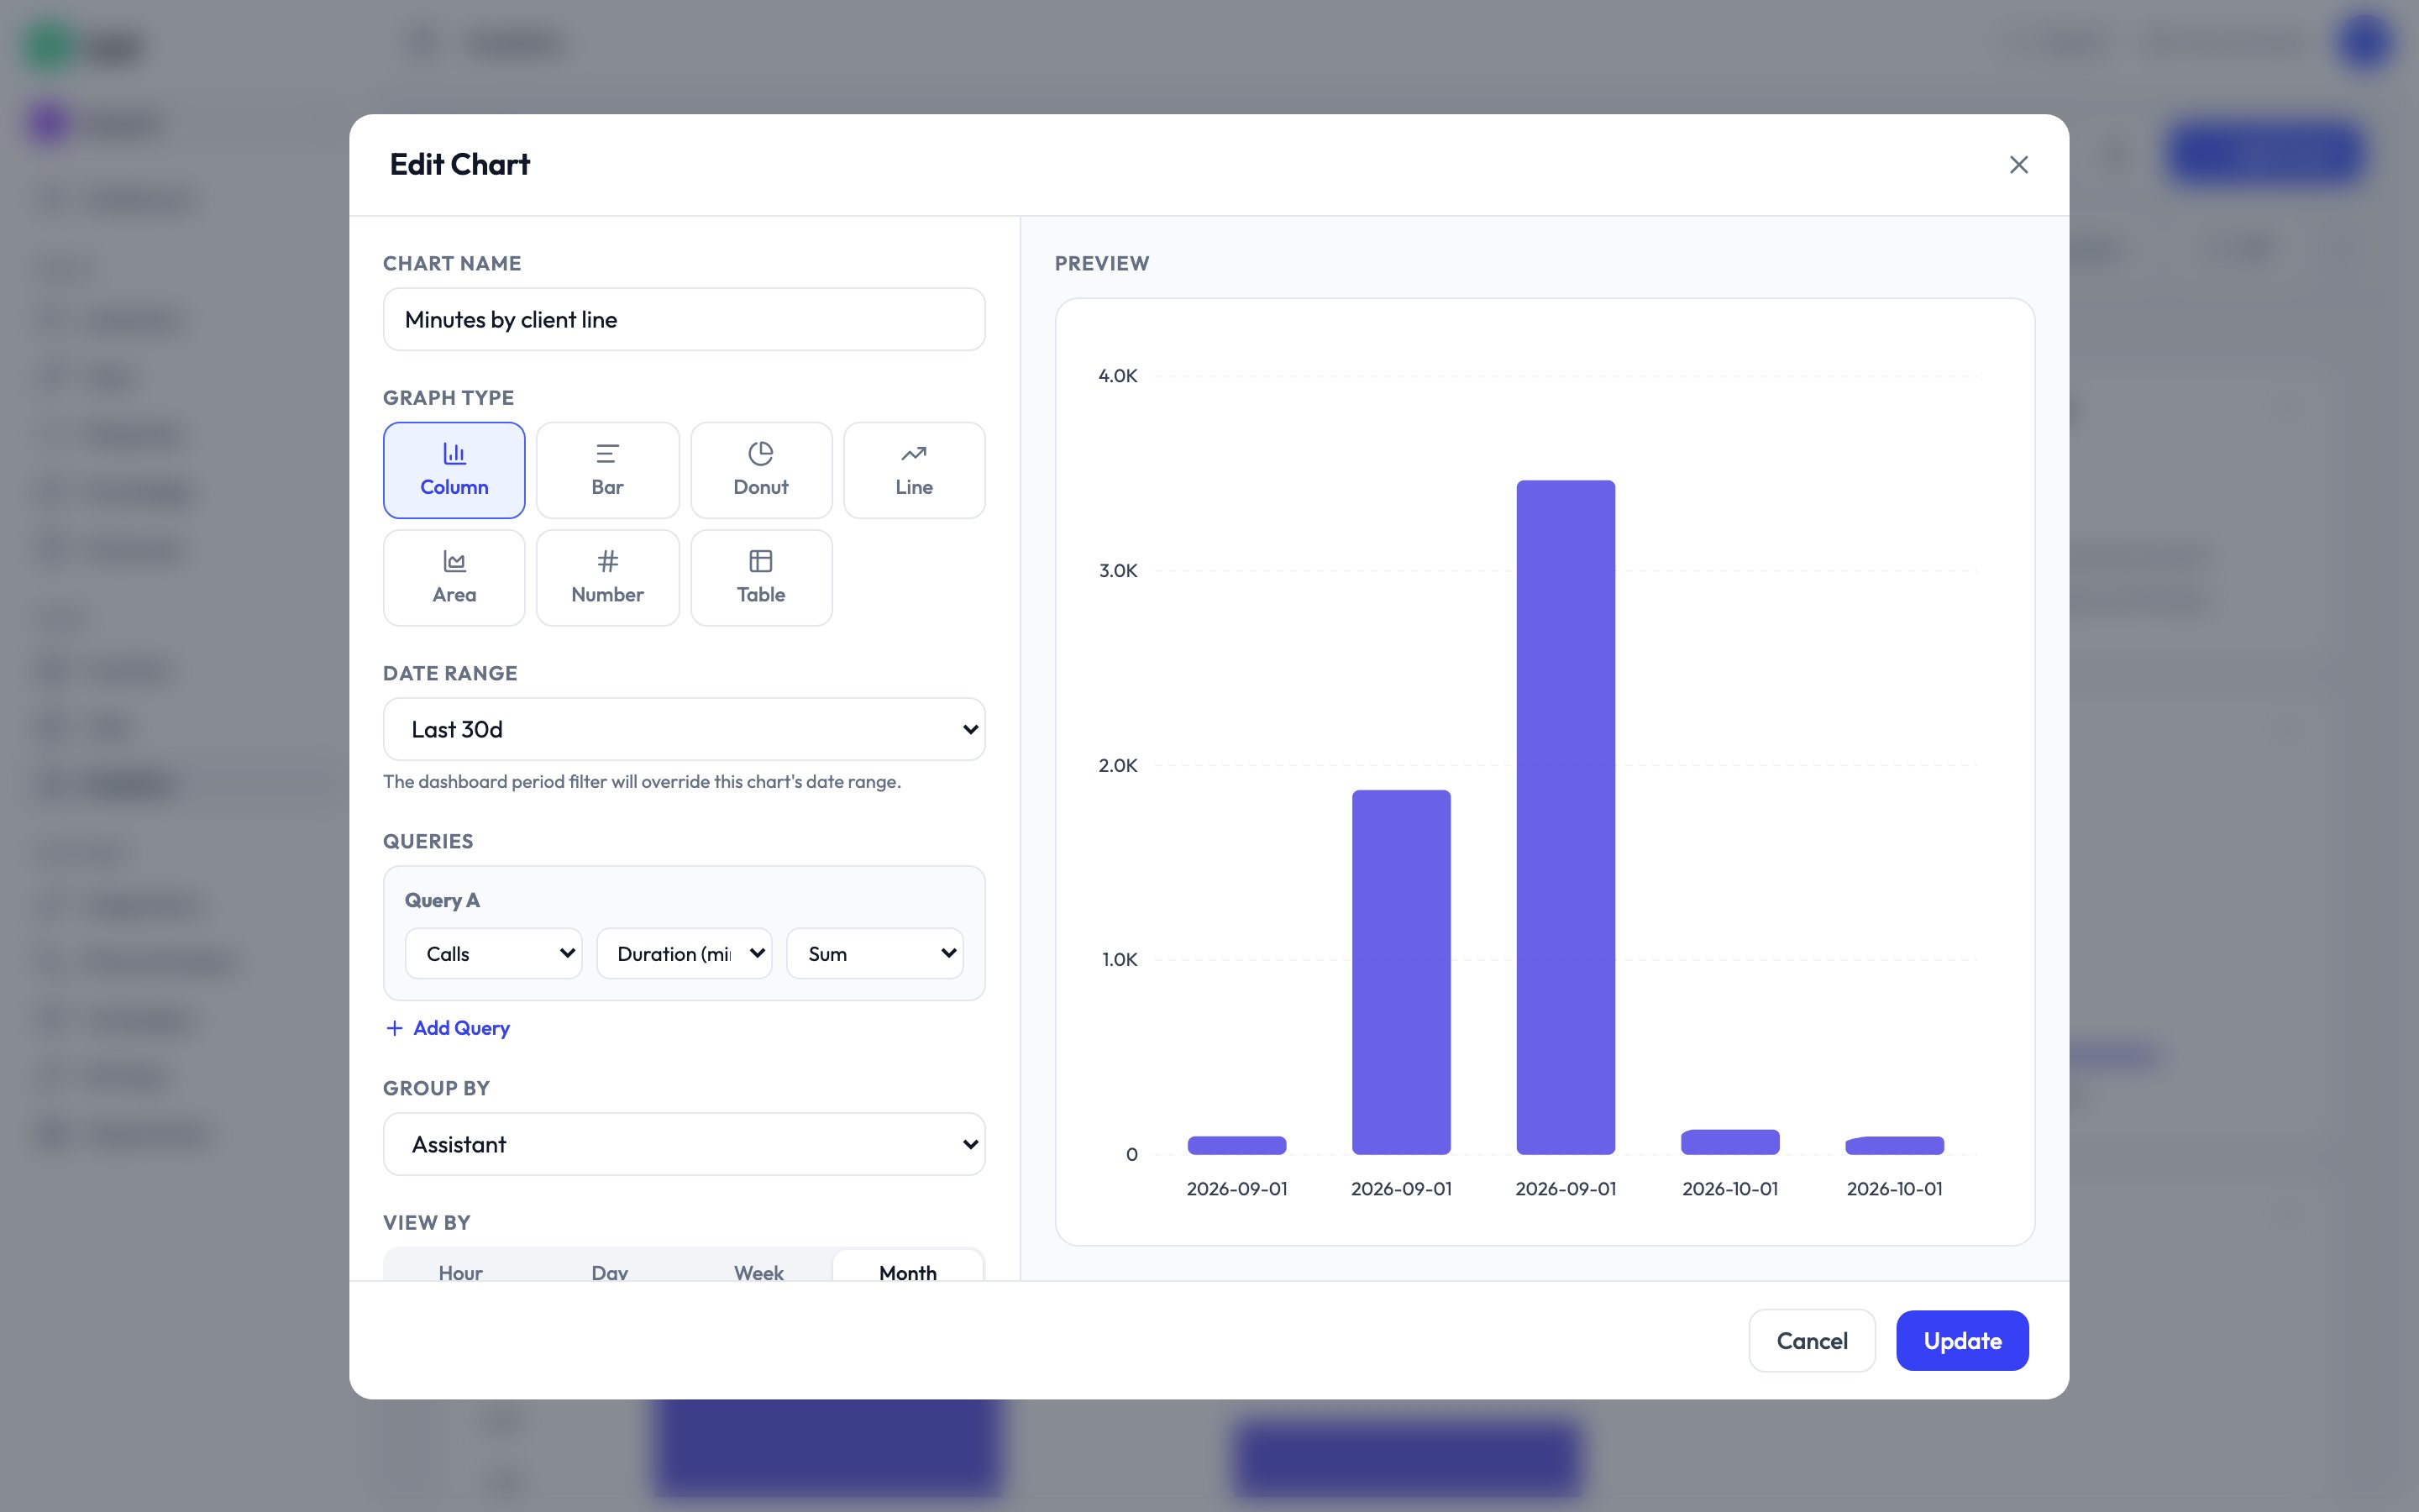2419x1512 pixels.
Task: Pick the Area graph type
Action: click(x=454, y=578)
